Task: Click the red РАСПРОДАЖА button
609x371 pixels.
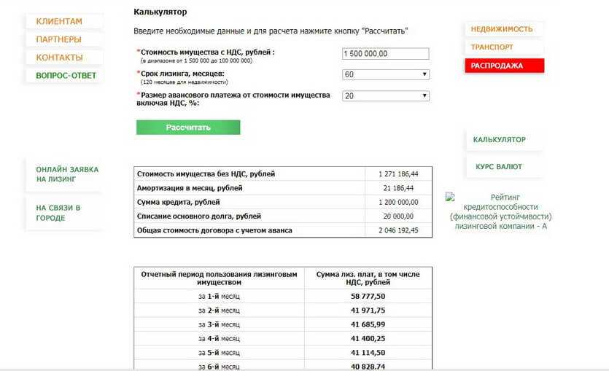Action: coord(505,66)
